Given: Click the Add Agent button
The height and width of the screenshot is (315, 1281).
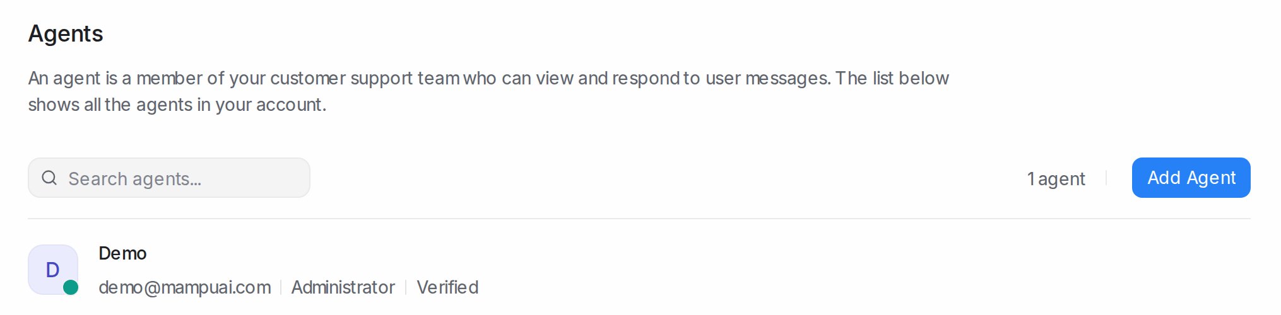Looking at the screenshot, I should tap(1191, 178).
